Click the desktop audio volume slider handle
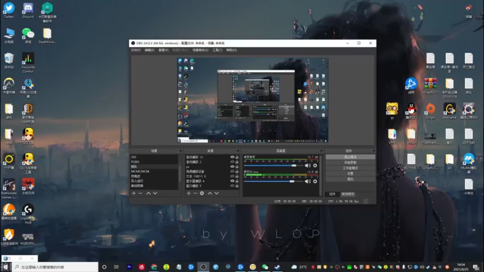The width and height of the screenshot is (484, 272). coord(294,166)
